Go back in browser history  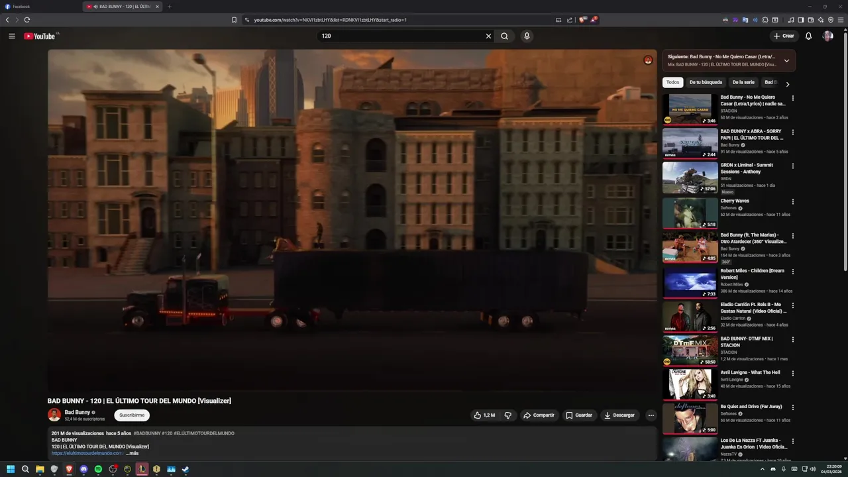7,20
